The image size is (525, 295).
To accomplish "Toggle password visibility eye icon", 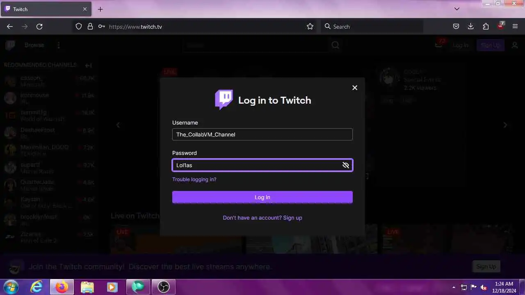I will click(346, 165).
